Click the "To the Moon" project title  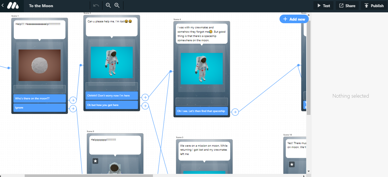coord(41,6)
